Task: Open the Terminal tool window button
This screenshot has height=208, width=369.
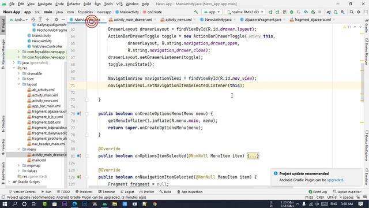Action: (x=107, y=192)
